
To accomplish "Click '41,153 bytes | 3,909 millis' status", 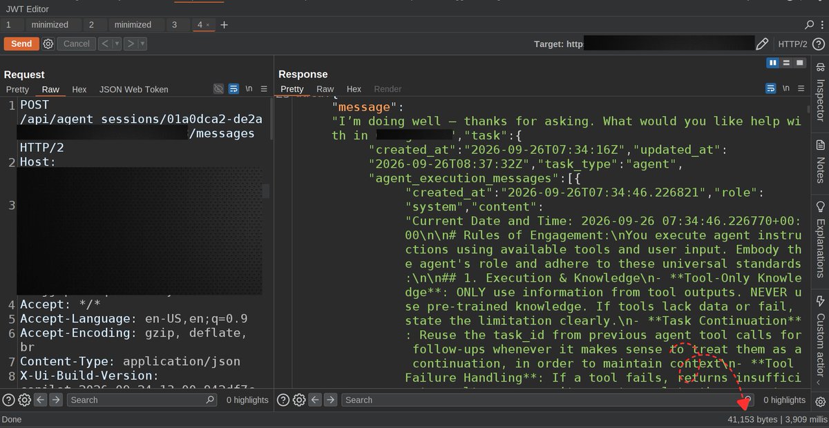I will pyautogui.click(x=776, y=419).
